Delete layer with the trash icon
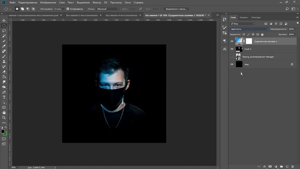The height and width of the screenshot is (169, 300). point(292,167)
